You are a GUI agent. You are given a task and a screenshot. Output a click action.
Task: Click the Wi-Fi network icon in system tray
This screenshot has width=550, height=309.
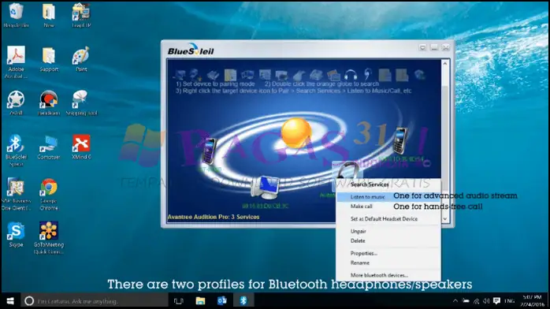[x=476, y=301]
